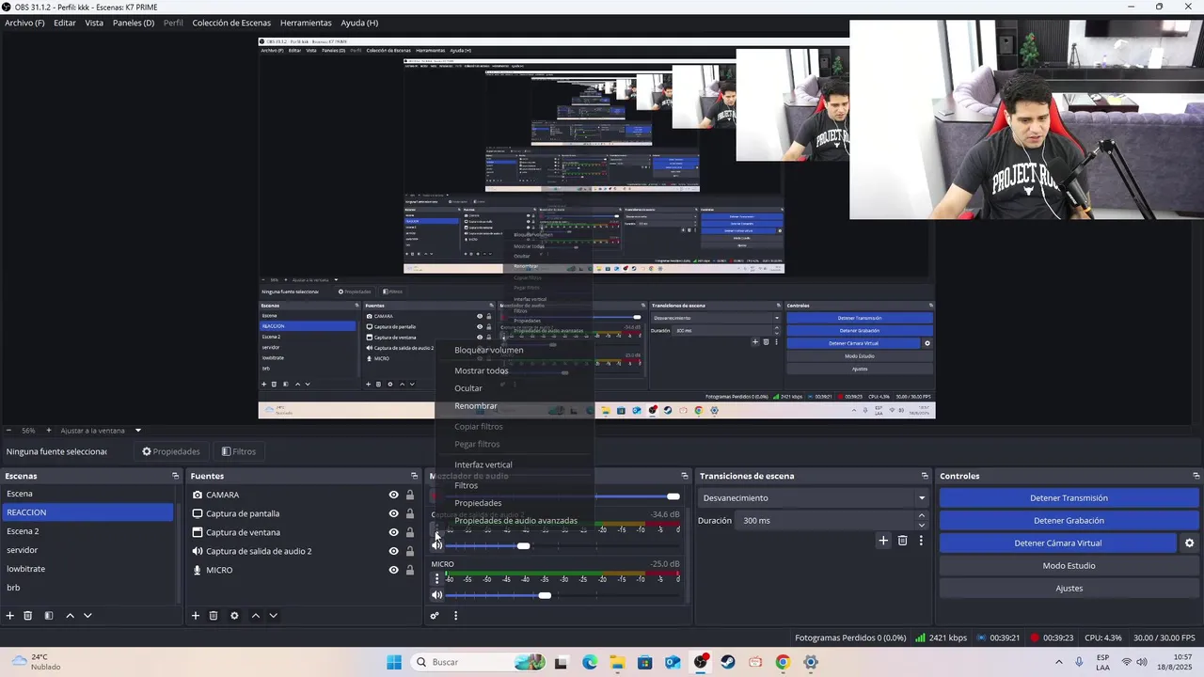
Task: Open audio mixer three-dot menu at bottom
Action: click(x=455, y=616)
